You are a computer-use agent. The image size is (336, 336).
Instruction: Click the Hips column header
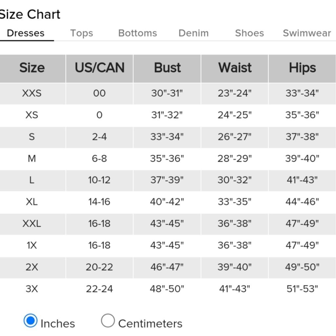tap(302, 68)
